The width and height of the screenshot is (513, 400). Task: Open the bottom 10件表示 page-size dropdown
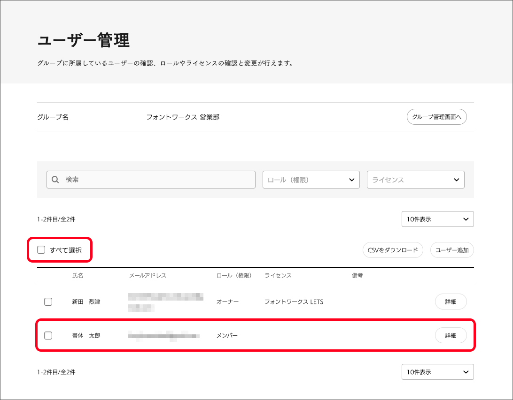[437, 372]
